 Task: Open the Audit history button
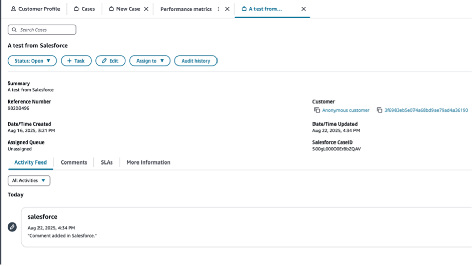point(195,61)
